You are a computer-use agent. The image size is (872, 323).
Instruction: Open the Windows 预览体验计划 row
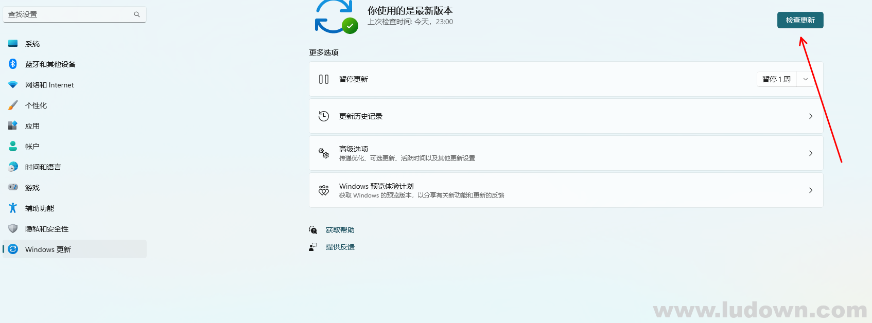click(566, 190)
